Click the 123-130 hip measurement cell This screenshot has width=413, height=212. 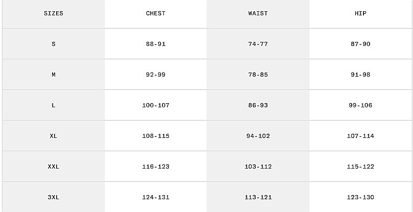pos(360,197)
